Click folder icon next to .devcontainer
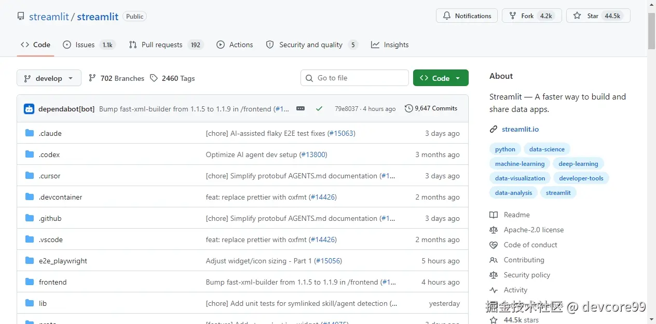This screenshot has width=656, height=324. point(30,197)
